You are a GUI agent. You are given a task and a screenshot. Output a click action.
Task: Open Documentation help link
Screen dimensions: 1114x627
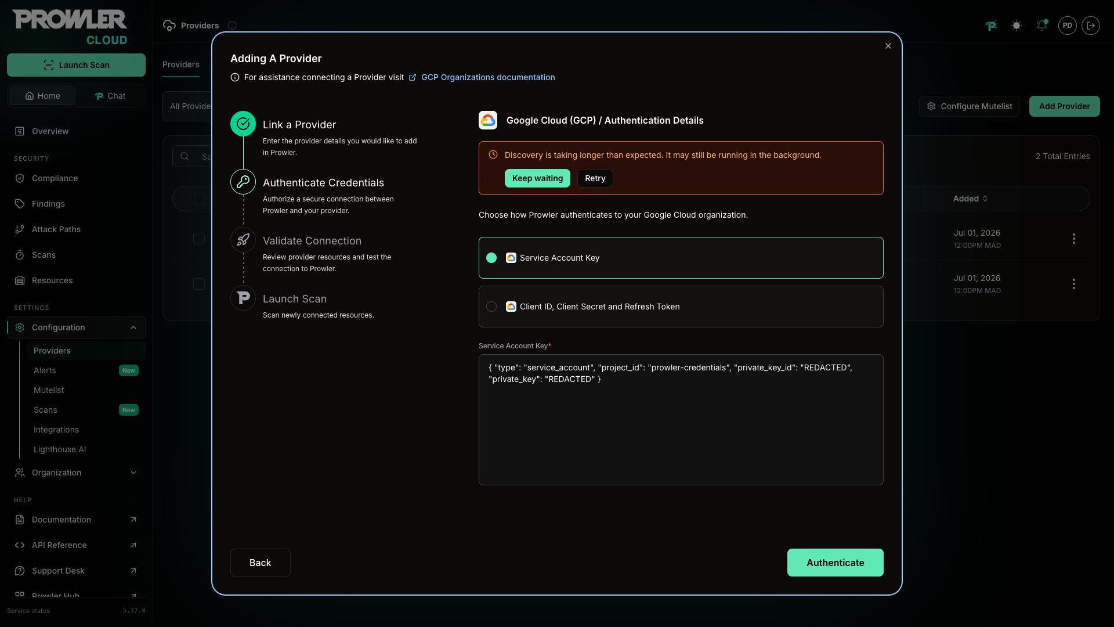point(76,520)
